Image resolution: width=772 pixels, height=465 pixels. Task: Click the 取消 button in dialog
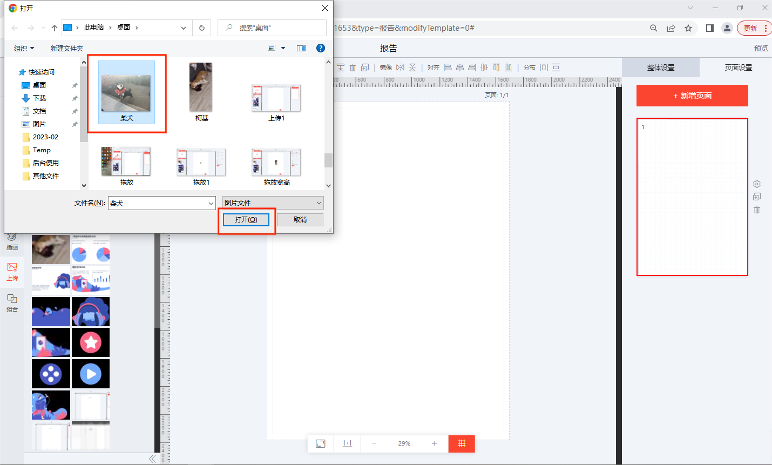point(300,220)
